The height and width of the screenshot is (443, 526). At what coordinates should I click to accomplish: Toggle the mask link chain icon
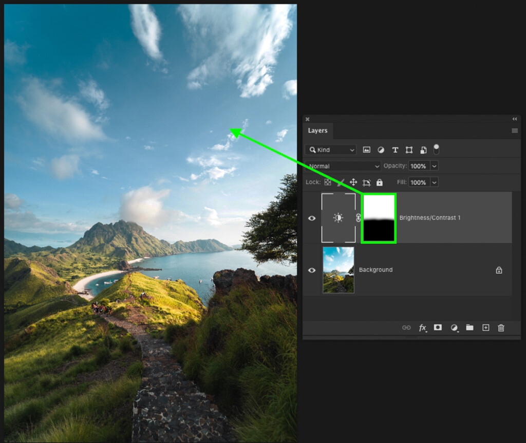point(358,218)
